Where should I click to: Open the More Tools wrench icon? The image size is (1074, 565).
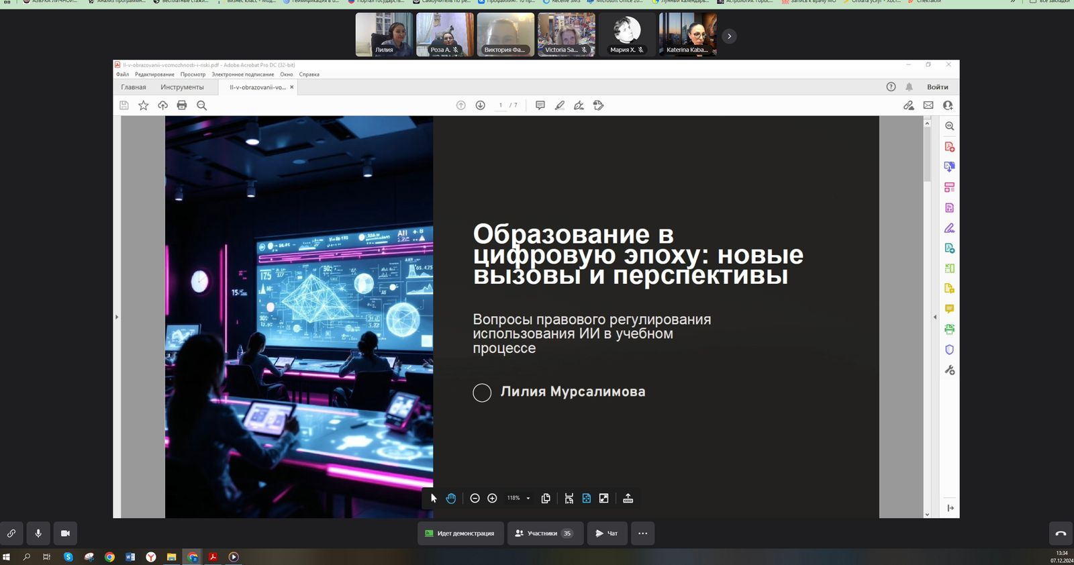(x=949, y=370)
